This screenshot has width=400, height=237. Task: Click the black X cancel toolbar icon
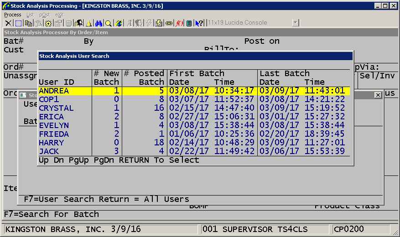pyautogui.click(x=8, y=23)
